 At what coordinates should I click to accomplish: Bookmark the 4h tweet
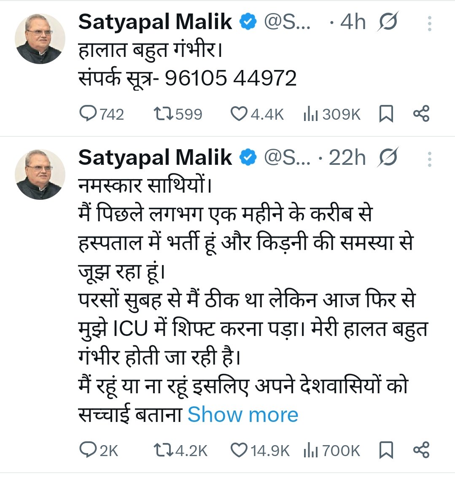click(386, 114)
